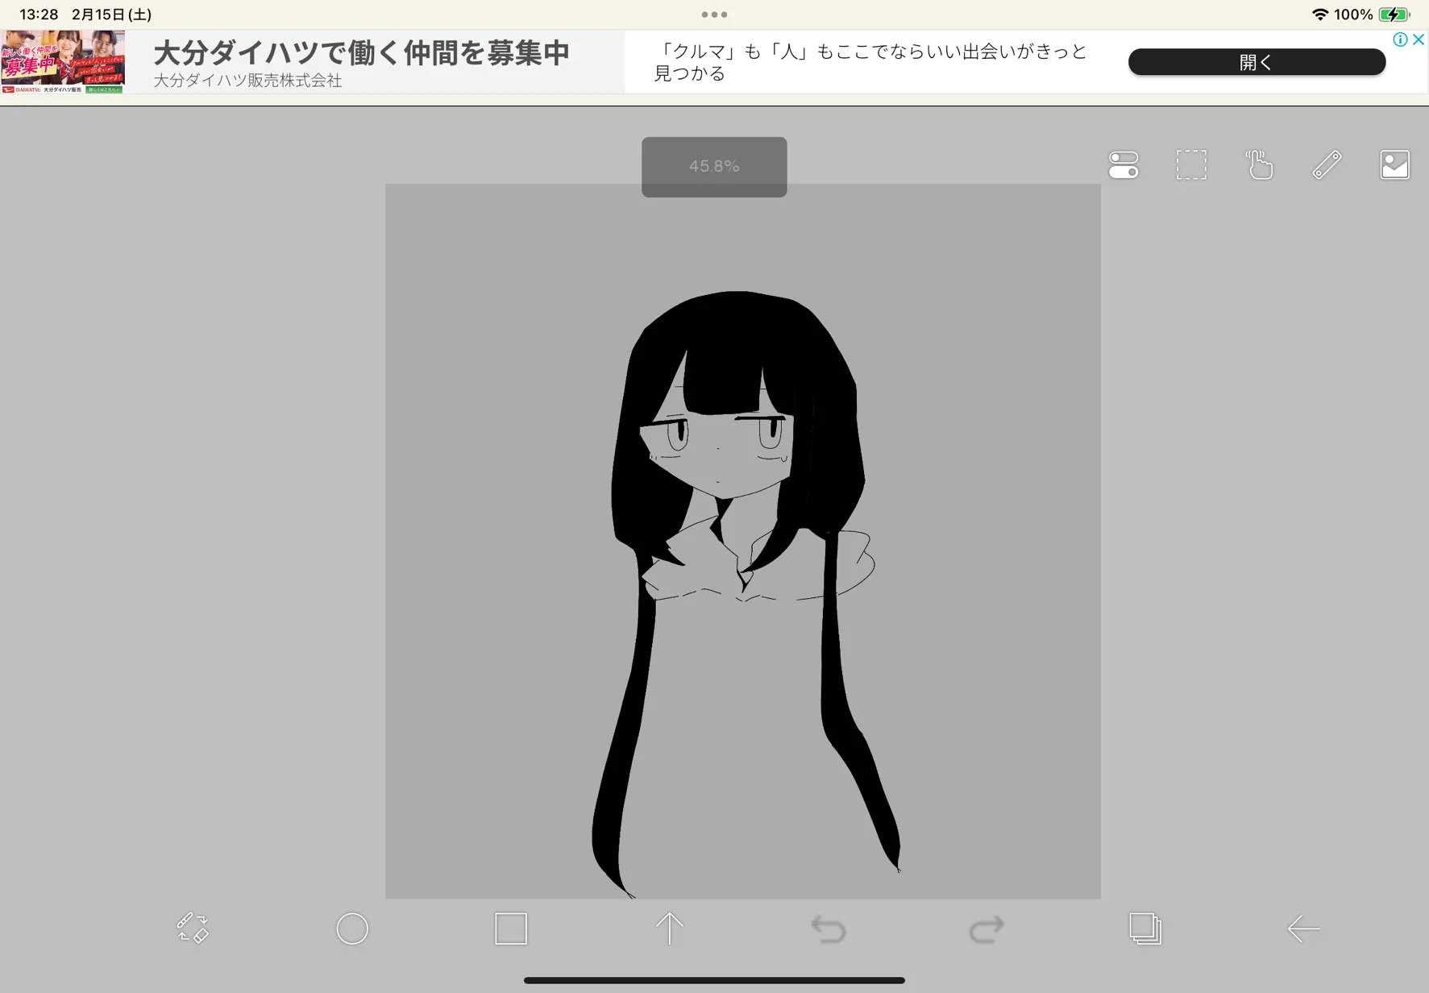Screen dimensions: 1429x993
Task: Open the layers panel
Action: 1145,929
